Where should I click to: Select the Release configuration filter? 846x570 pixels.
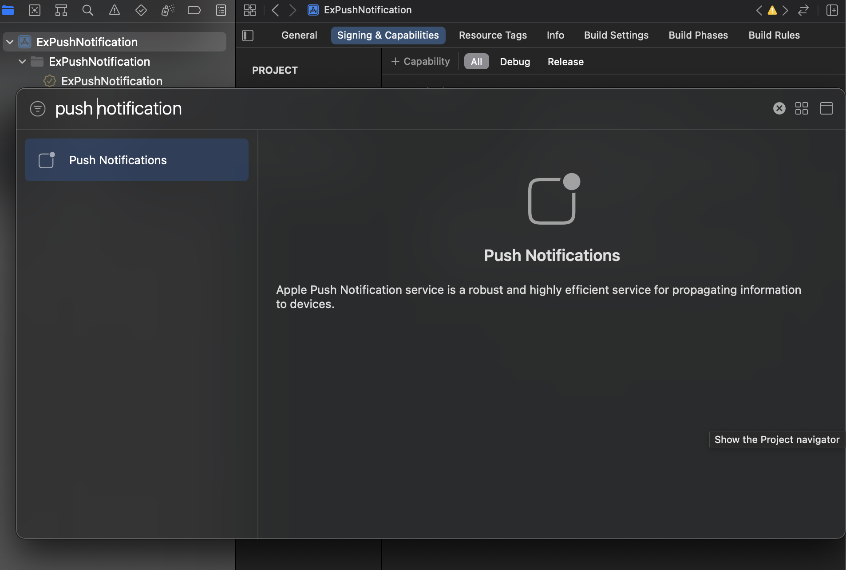[x=565, y=61]
